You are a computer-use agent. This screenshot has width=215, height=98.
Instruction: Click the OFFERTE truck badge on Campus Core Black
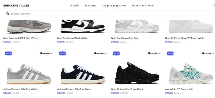click(x=100, y=53)
